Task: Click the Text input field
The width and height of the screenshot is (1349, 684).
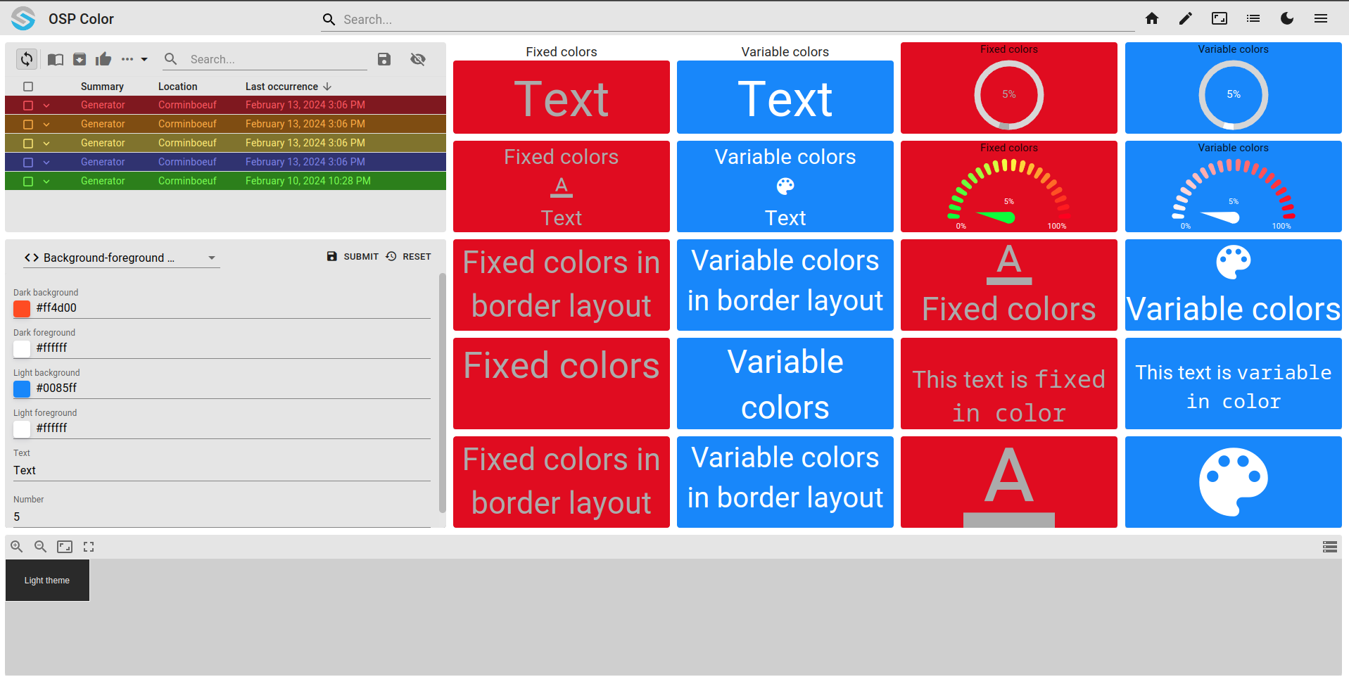Action: pyautogui.click(x=222, y=470)
